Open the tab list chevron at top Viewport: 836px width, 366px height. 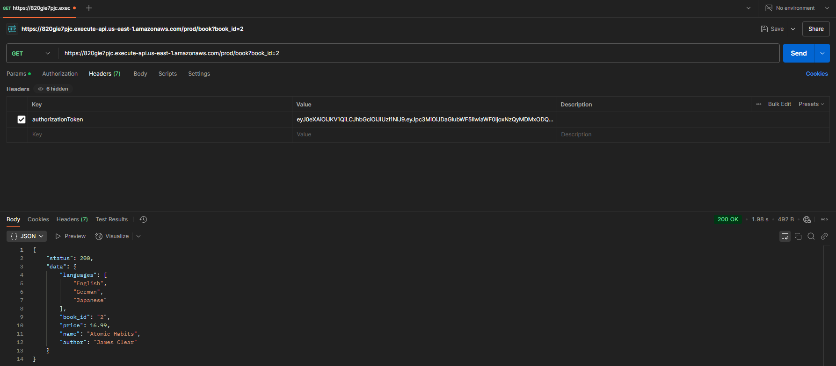[x=749, y=8]
